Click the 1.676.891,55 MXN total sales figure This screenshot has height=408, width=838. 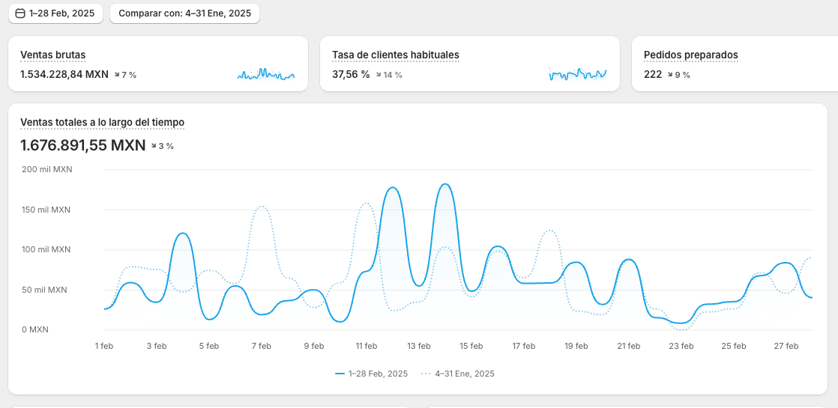(82, 145)
